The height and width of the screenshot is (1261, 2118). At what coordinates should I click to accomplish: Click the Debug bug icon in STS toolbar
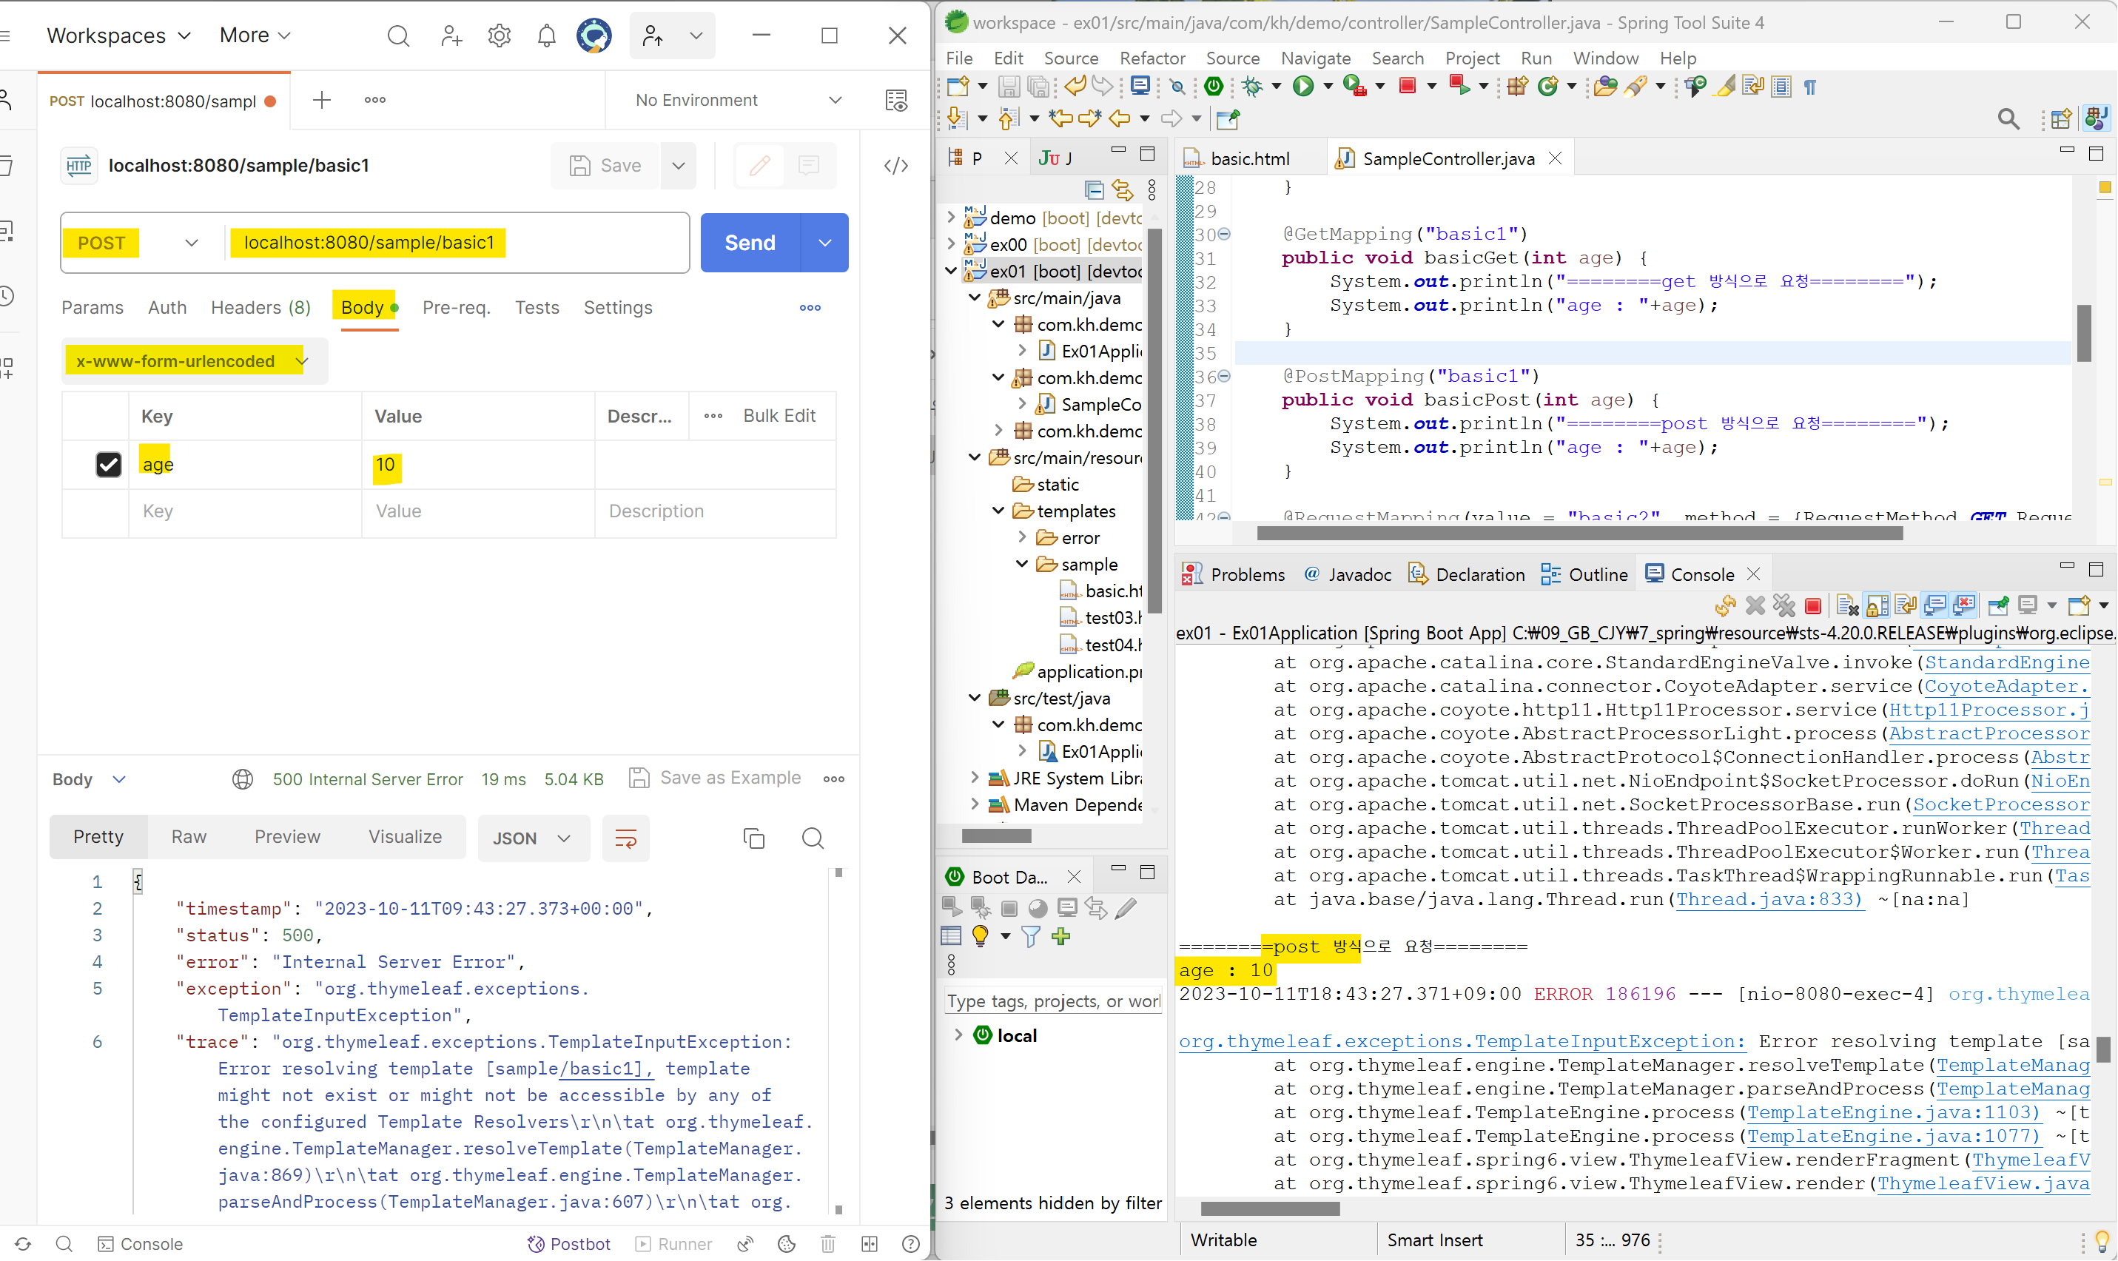(1251, 87)
